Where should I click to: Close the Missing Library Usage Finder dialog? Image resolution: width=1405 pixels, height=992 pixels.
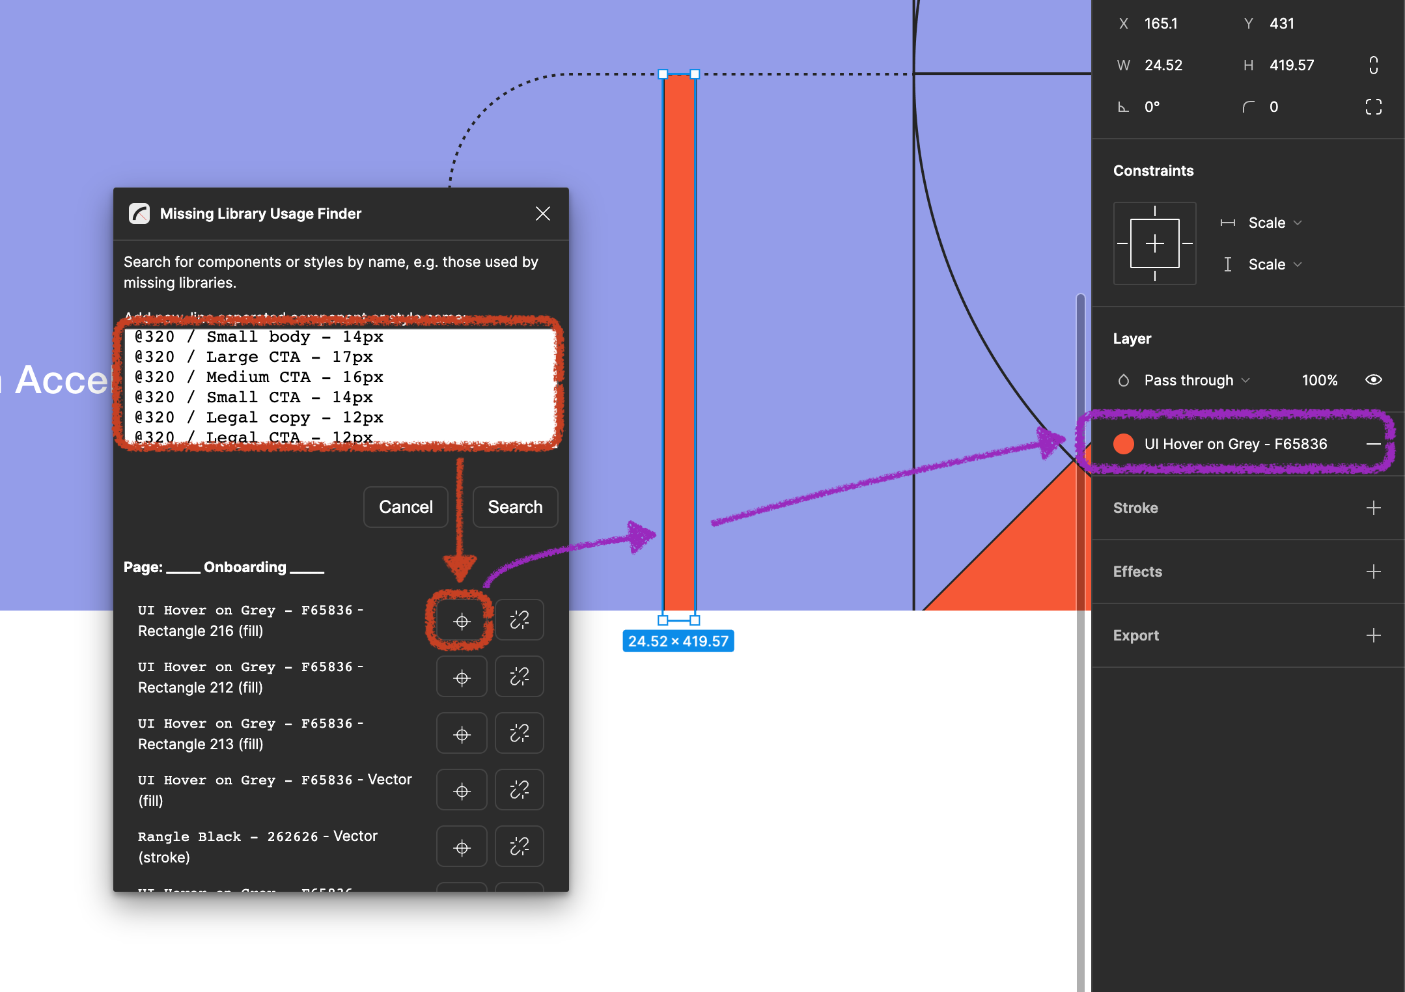pyautogui.click(x=543, y=214)
